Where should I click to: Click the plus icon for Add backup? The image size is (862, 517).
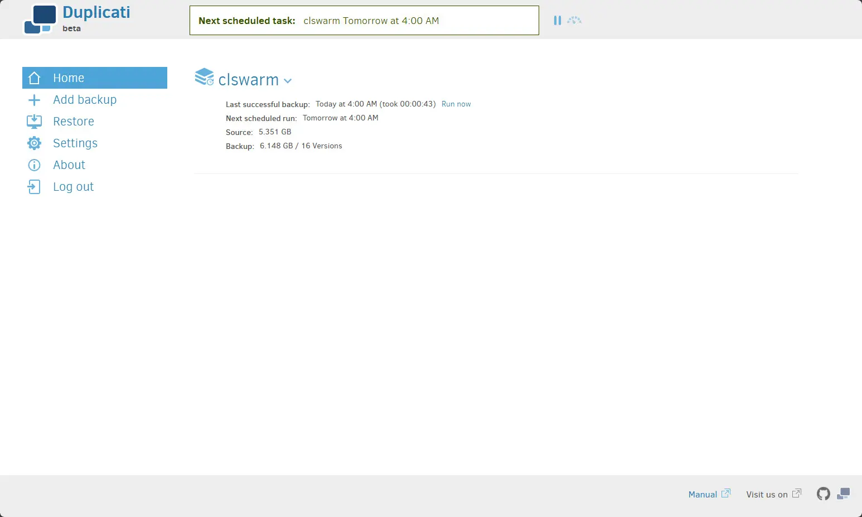tap(34, 100)
